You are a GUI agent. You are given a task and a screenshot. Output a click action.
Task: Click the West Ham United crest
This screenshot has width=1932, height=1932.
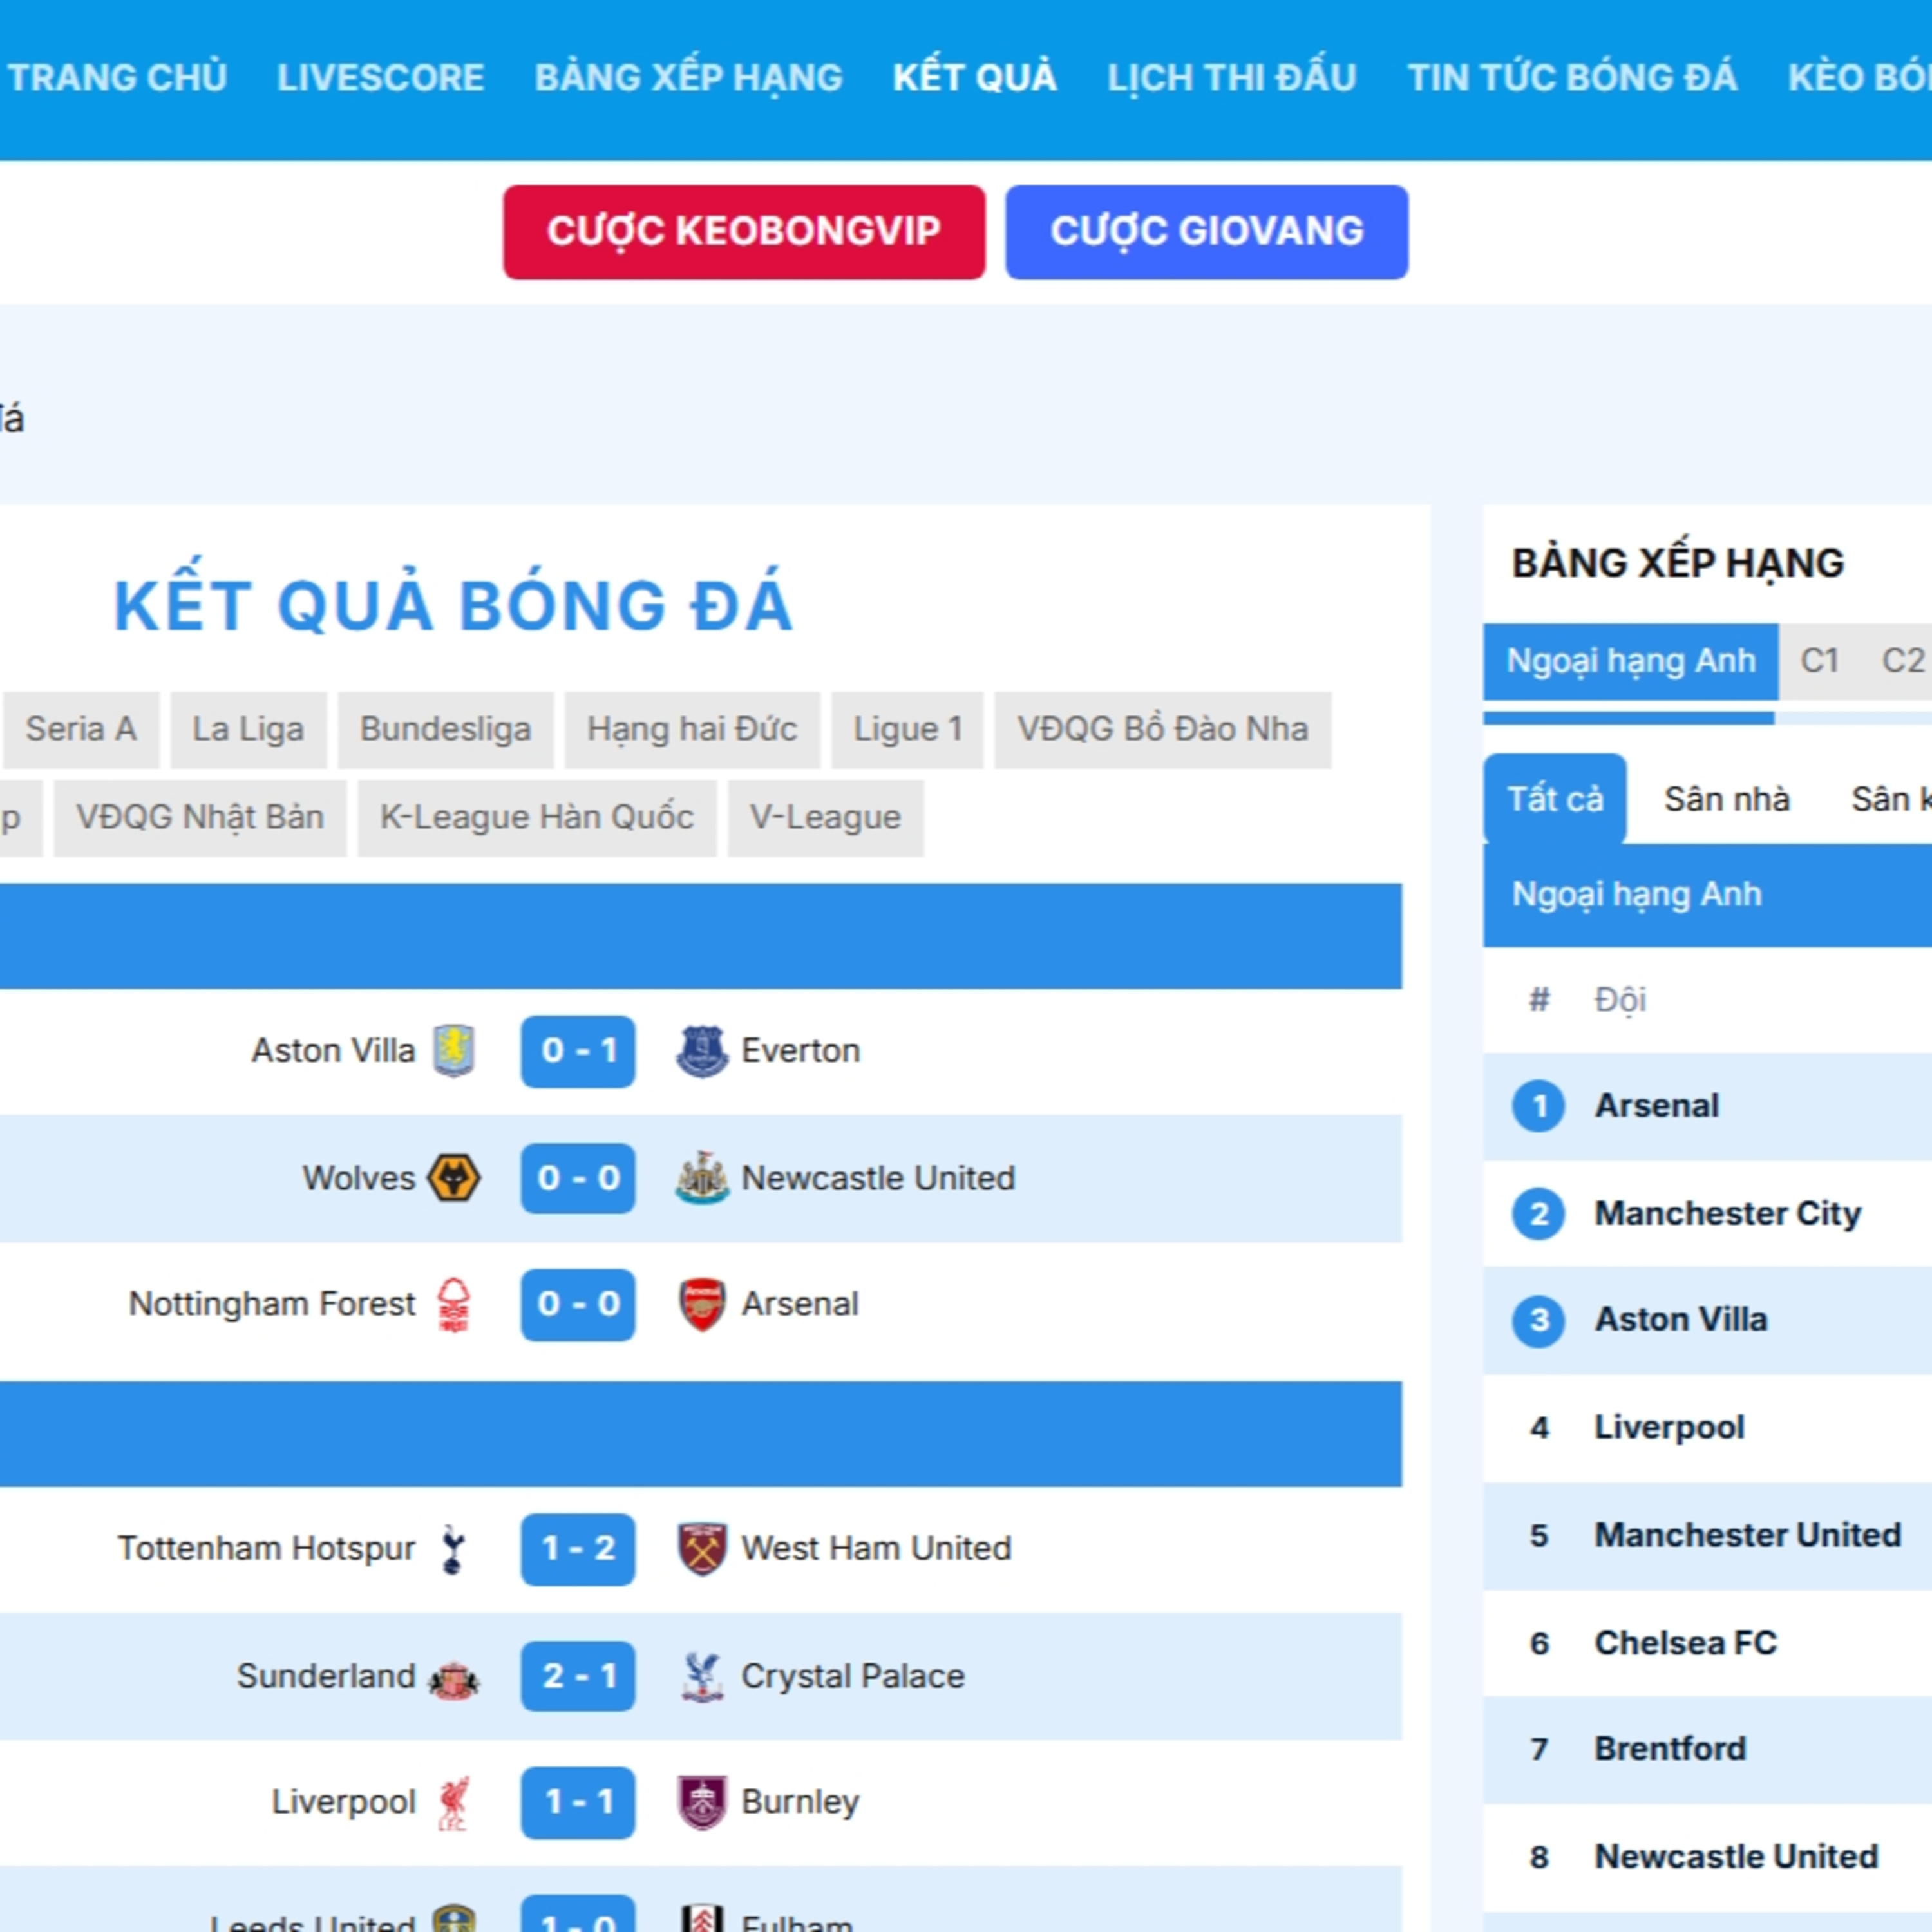[702, 1549]
